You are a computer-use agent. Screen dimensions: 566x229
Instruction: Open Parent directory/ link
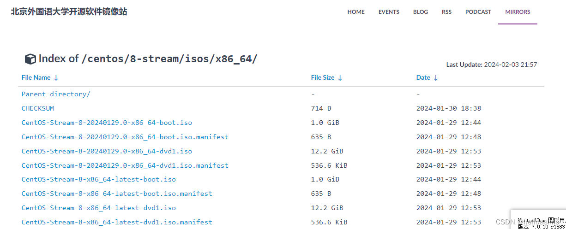(56, 94)
